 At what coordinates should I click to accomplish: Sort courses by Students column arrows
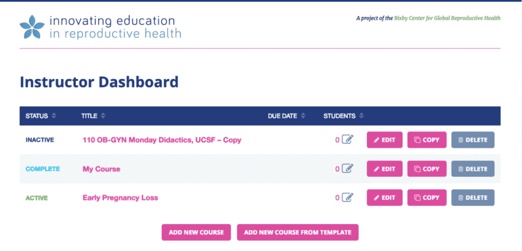(362, 116)
